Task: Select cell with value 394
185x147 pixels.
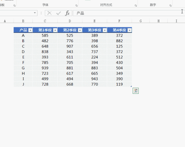Action: tap(95, 62)
